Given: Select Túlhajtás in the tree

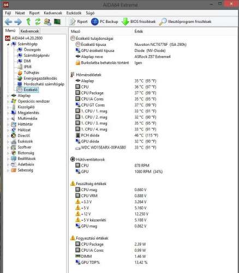Looking at the screenshot, I should [x=31, y=73].
